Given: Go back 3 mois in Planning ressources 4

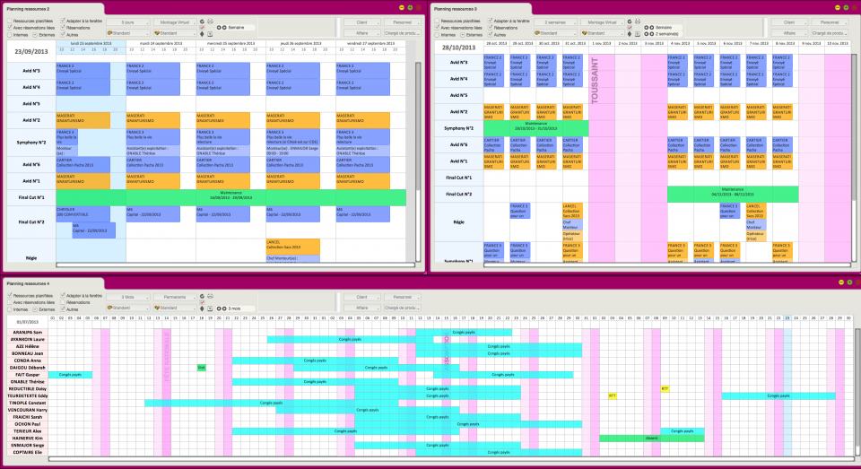Looking at the screenshot, I should coord(219,308).
